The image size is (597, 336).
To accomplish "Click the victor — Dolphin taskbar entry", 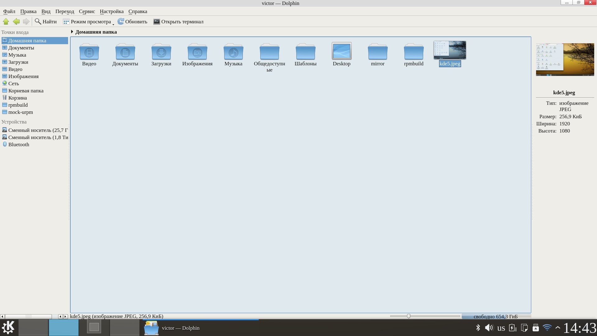I will [x=180, y=328].
